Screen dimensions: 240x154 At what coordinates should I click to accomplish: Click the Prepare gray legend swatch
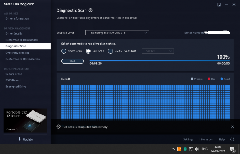point(192,79)
